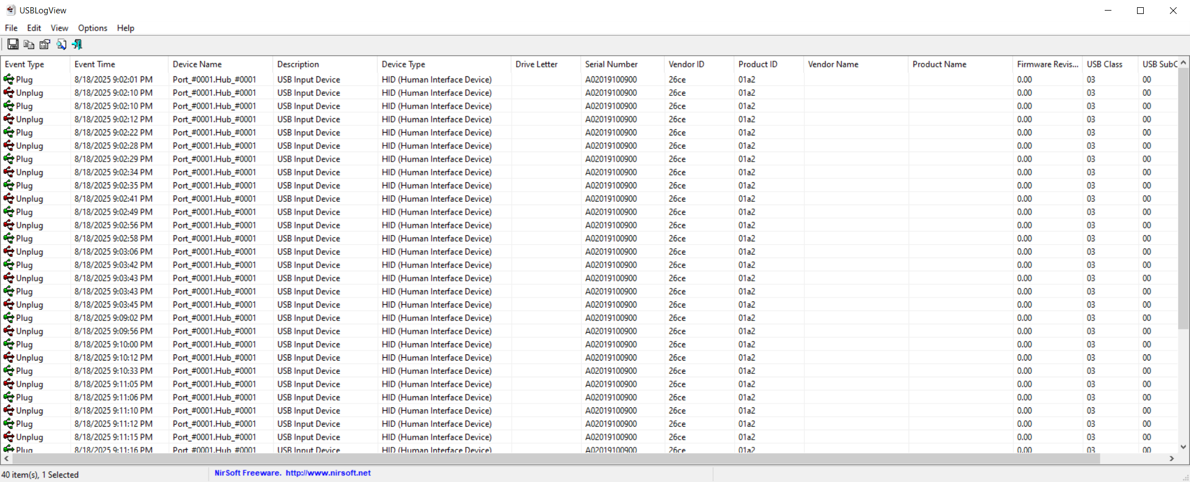
Task: Click the green Plug icon at 9:02:01 PM
Action: point(9,79)
